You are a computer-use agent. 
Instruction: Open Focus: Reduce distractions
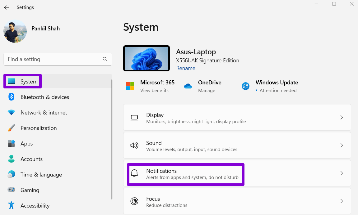[237, 201]
